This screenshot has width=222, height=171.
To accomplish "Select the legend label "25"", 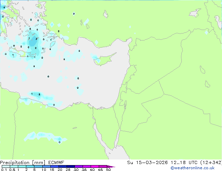I will click(x=68, y=170).
